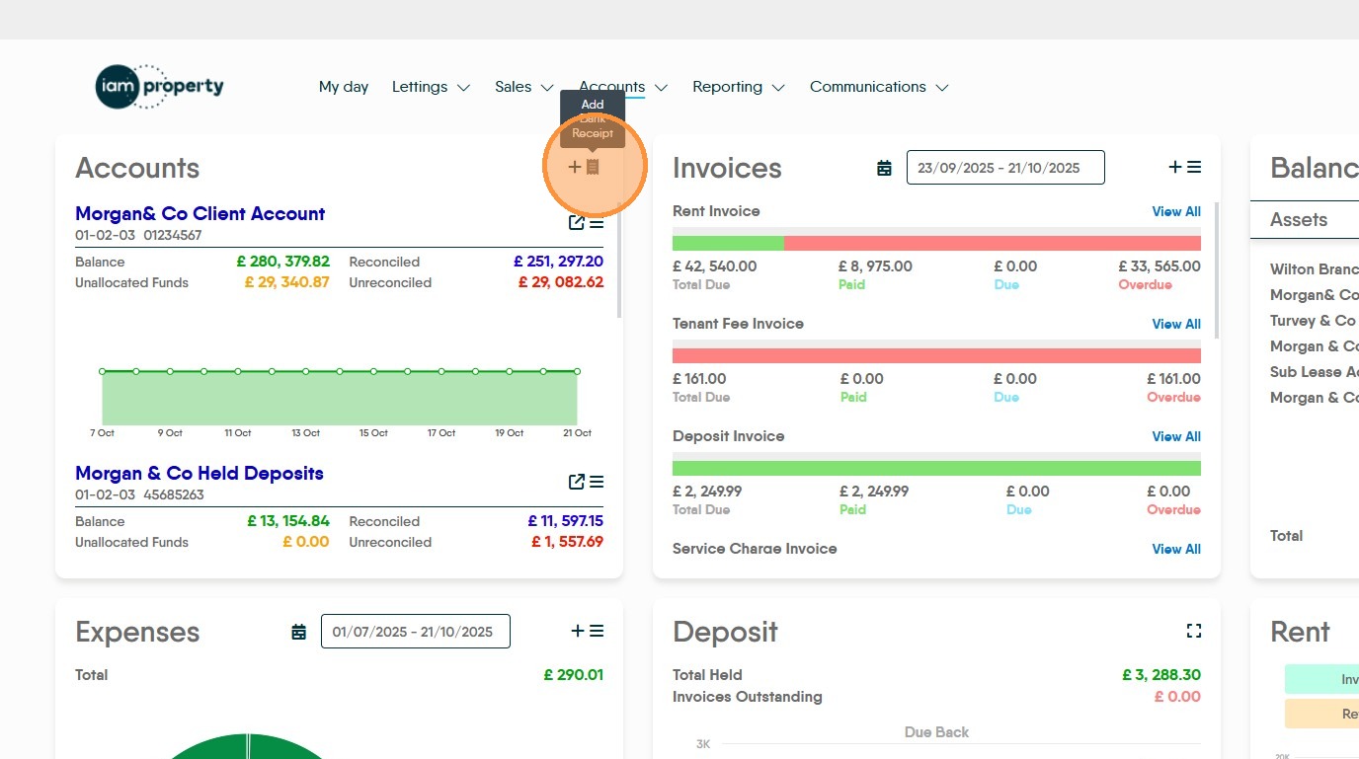1359x759 pixels.
Task: Click the Sub Lease entry in Balance card
Action: [1315, 372]
